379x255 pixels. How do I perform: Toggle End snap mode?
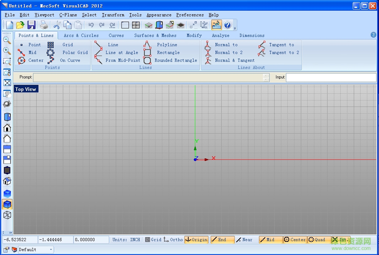tap(222, 239)
